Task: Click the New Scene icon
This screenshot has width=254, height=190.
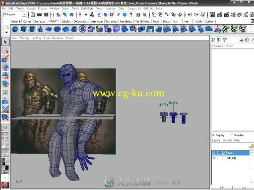Action: (x=33, y=15)
